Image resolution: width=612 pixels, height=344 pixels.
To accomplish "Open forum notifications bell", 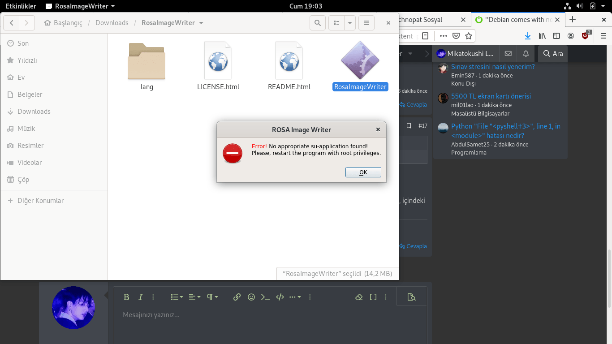I will [526, 54].
